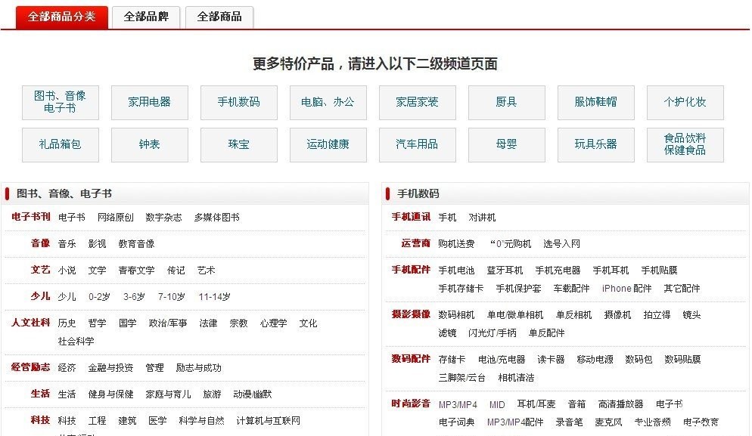Click the 耳机/耳麦 link
This screenshot has height=436, width=752.
(536, 404)
